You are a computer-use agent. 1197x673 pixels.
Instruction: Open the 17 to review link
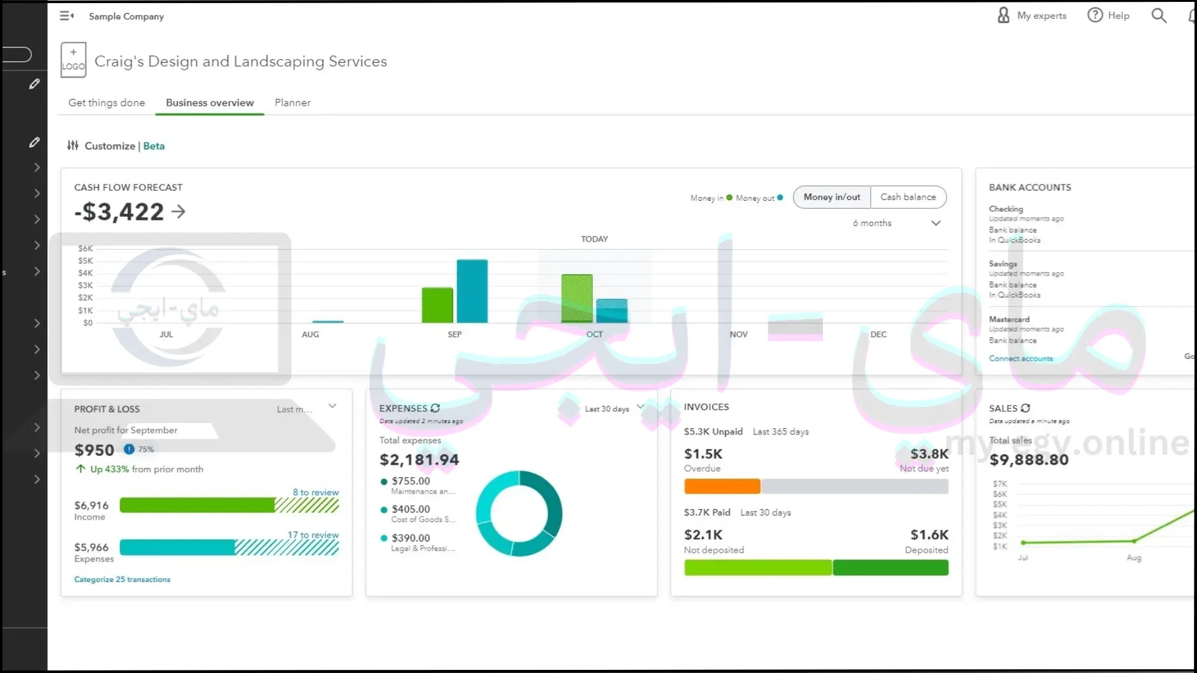[x=313, y=535]
